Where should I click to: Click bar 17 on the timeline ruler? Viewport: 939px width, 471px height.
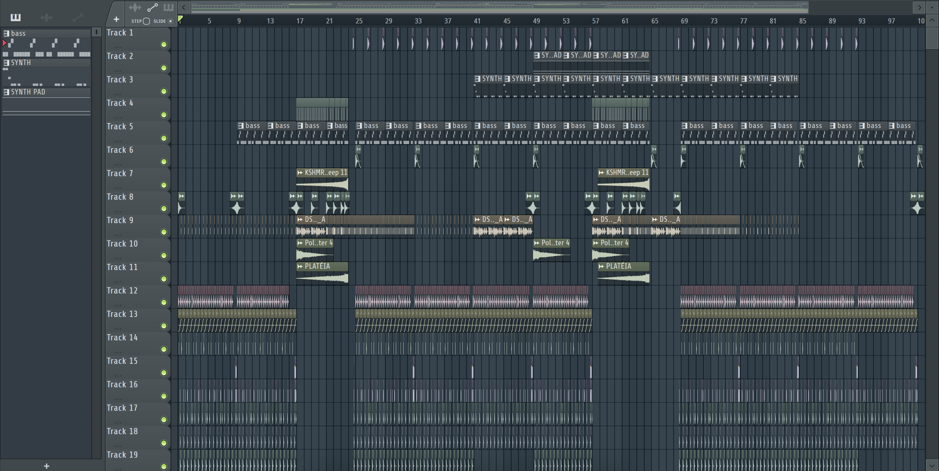tap(300, 21)
